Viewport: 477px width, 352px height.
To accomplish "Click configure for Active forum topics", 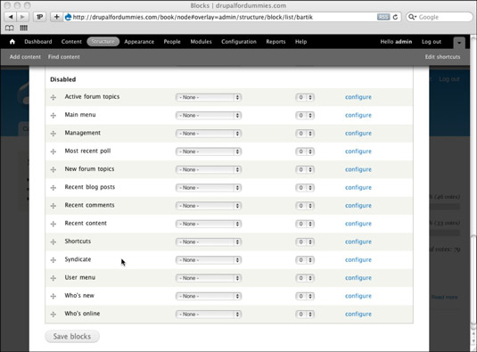I will pyautogui.click(x=358, y=97).
